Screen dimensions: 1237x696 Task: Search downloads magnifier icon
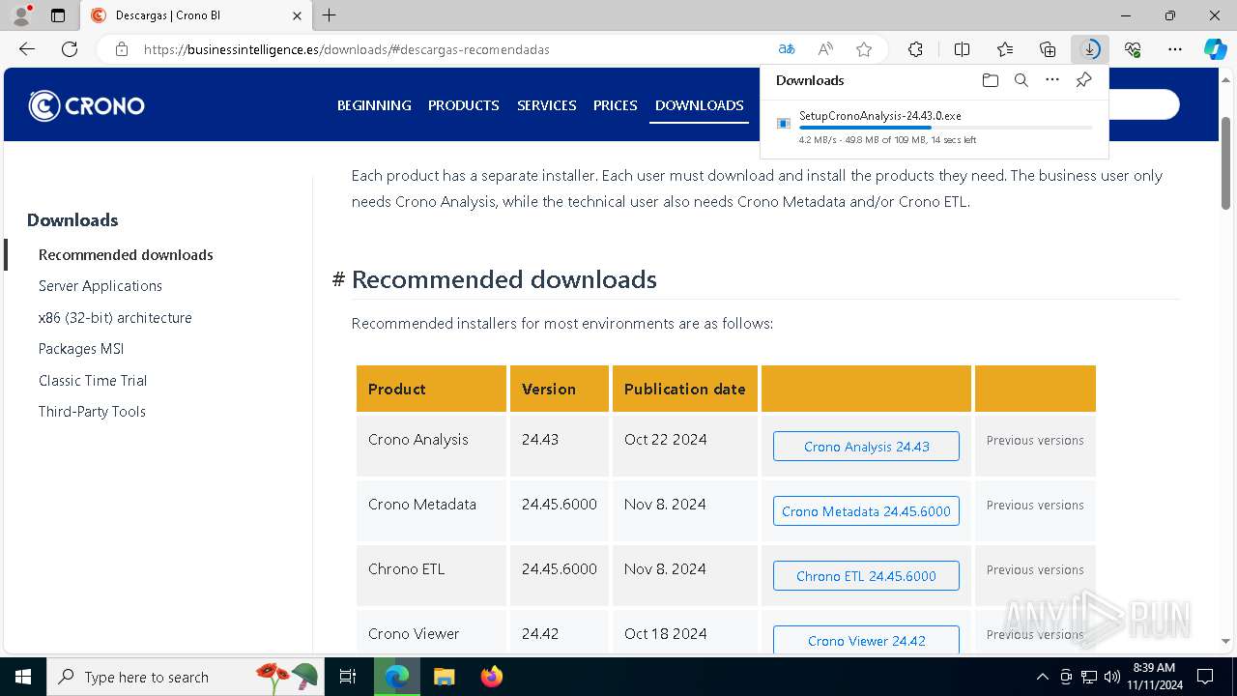pyautogui.click(x=1021, y=80)
